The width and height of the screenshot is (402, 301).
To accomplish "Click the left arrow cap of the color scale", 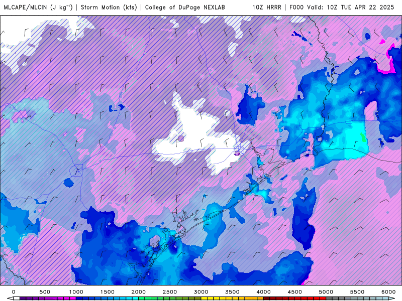I will pos(10,298).
